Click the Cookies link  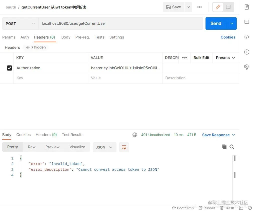coord(228,37)
